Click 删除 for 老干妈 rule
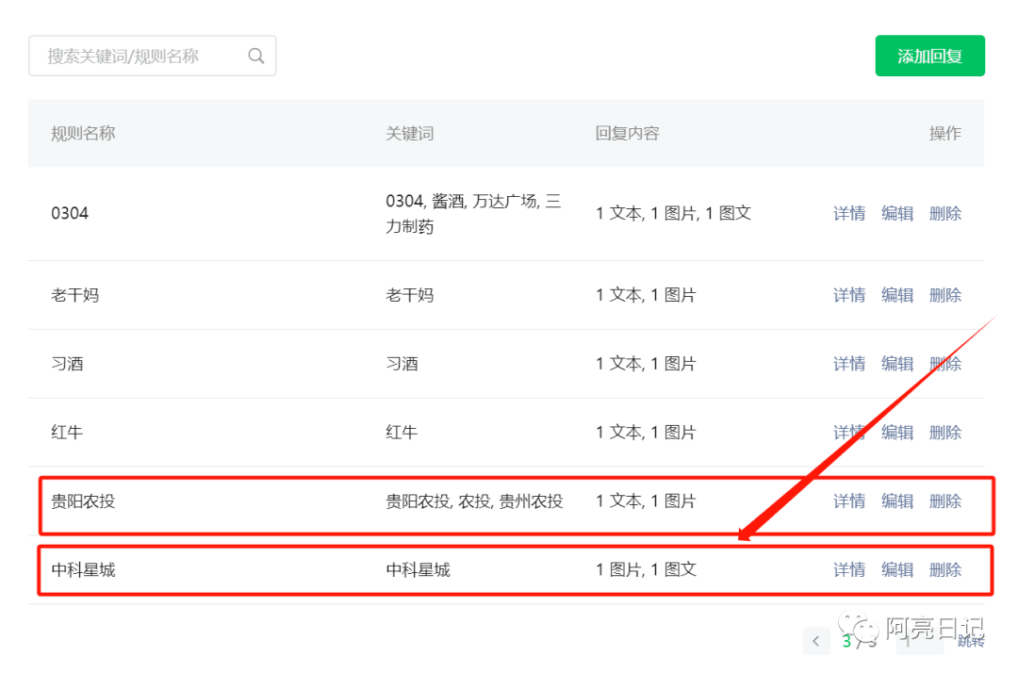Screen dimensions: 1018x673 click(945, 295)
